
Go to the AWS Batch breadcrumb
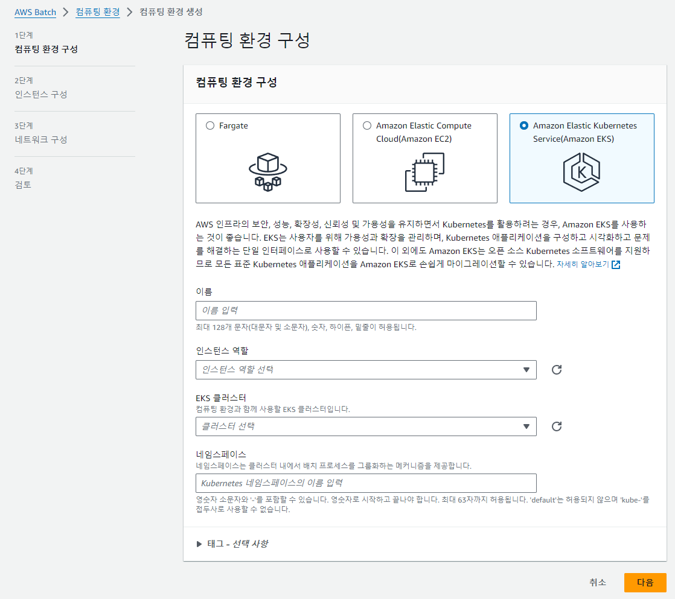(x=35, y=12)
